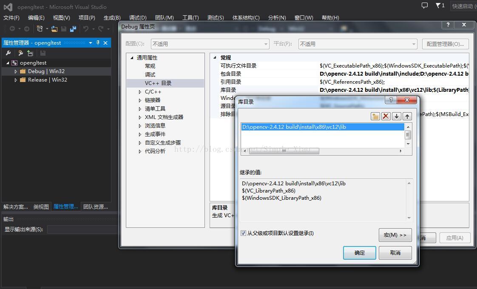Click the 确定 button in 库目录 dialog

tap(360, 253)
